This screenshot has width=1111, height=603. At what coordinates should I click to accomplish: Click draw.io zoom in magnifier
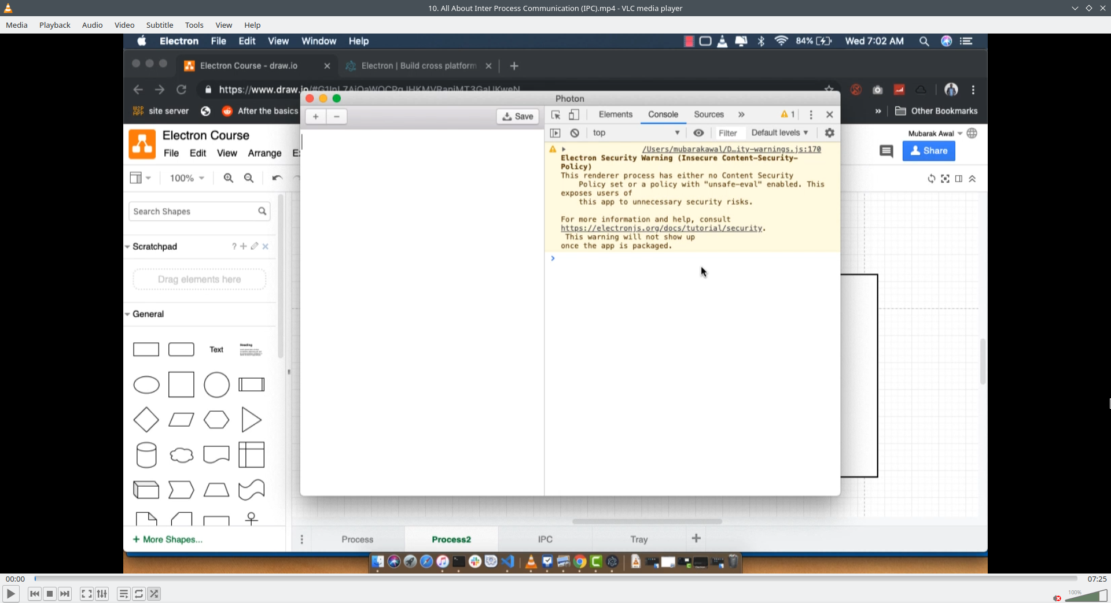[229, 178]
